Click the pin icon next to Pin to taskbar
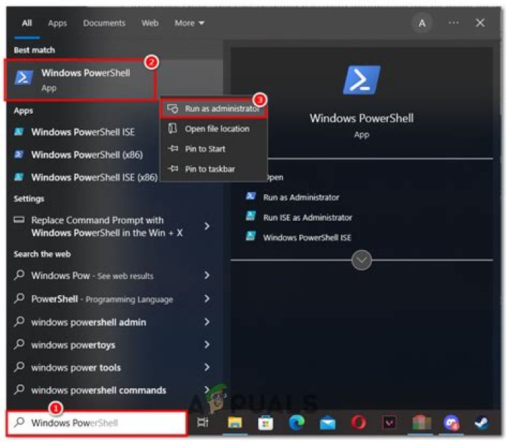This screenshot has height=442, width=508. [x=173, y=169]
